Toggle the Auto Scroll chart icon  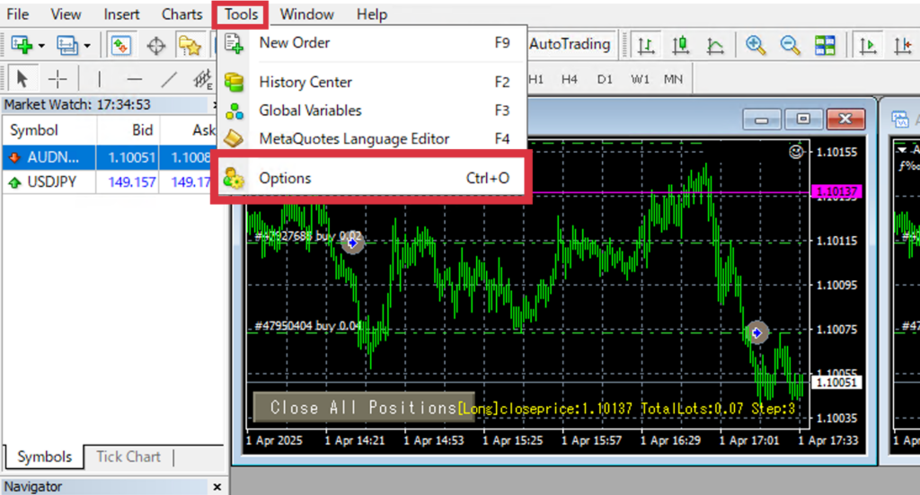pos(868,45)
